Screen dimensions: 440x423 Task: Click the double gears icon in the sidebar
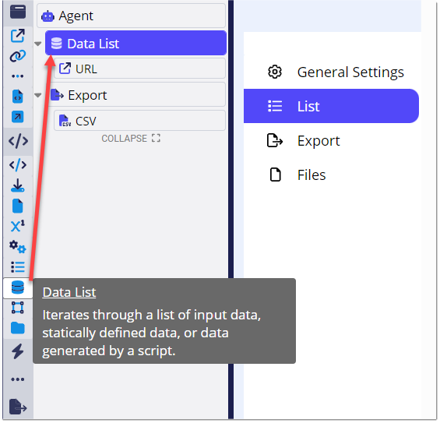coord(18,247)
